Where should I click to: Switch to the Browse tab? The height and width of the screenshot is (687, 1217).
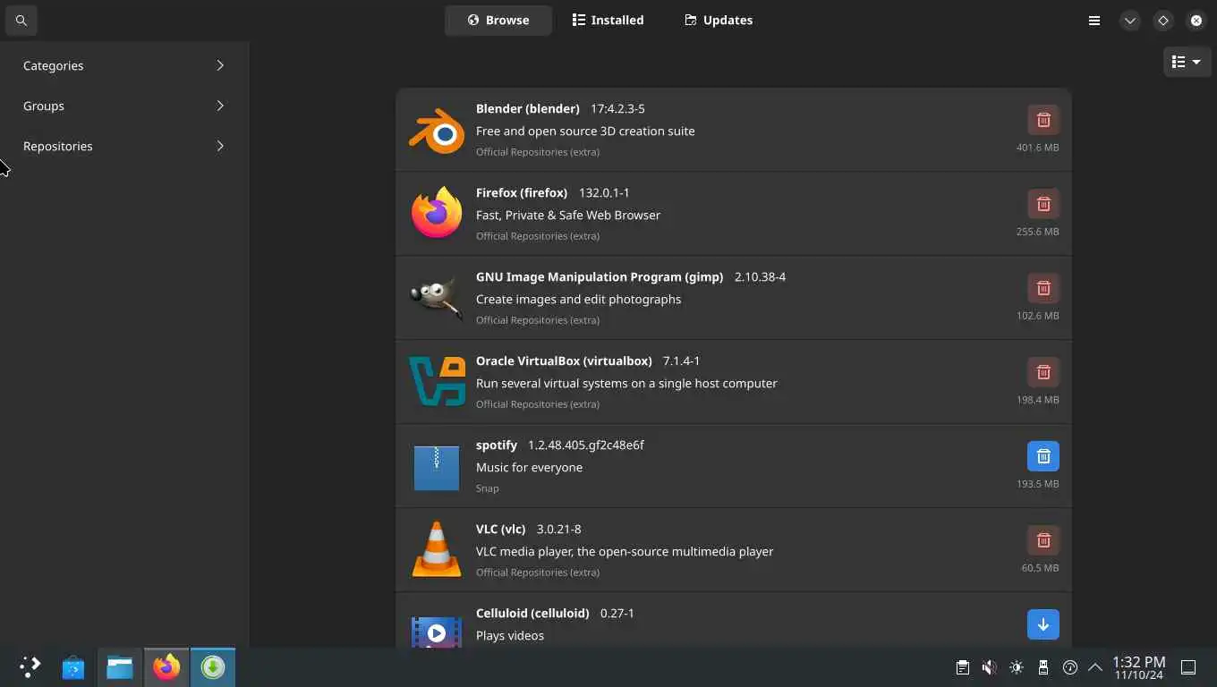498,20
